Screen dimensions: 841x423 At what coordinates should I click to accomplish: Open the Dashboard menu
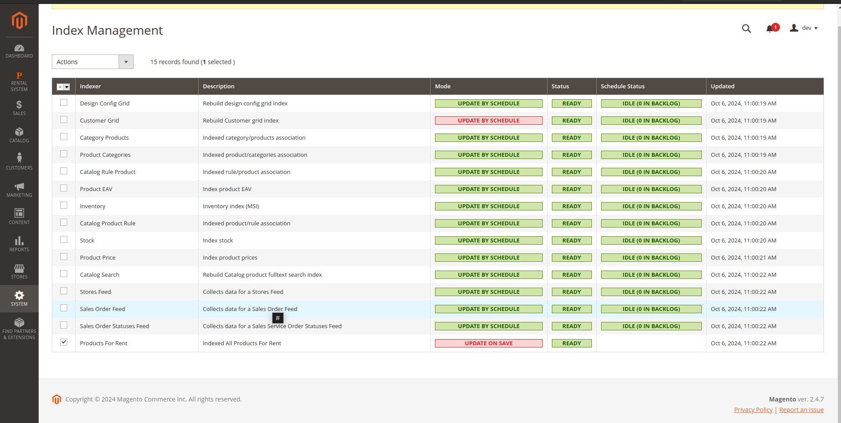tap(19, 51)
